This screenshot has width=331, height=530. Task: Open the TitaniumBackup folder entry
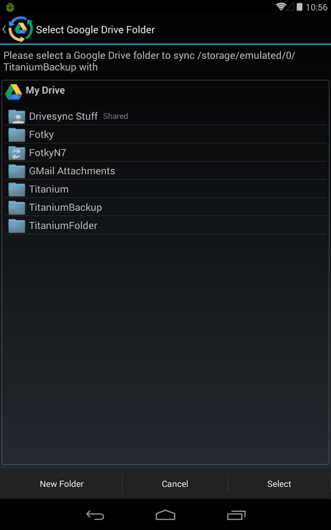(x=165, y=207)
